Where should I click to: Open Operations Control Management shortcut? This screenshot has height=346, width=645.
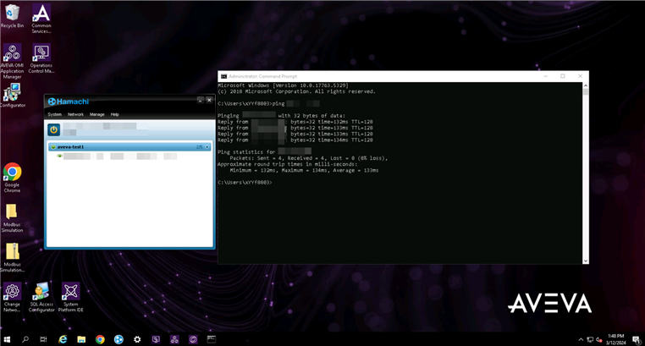[41, 58]
